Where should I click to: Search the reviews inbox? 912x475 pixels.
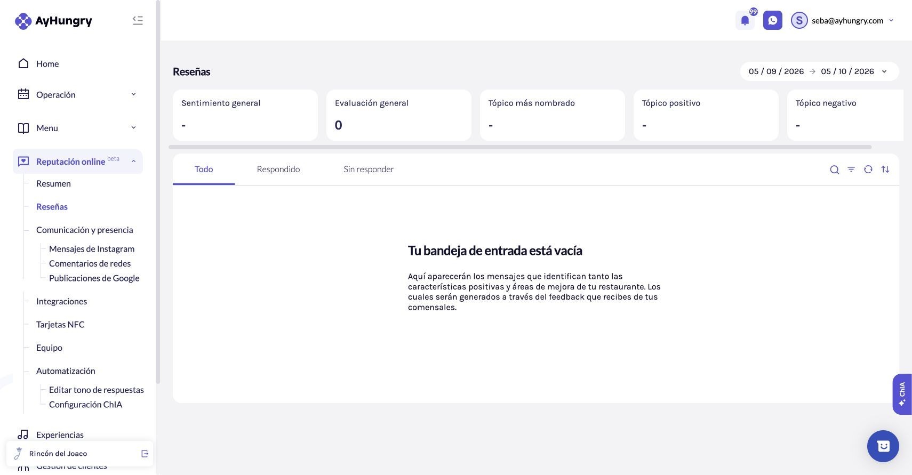click(x=835, y=170)
